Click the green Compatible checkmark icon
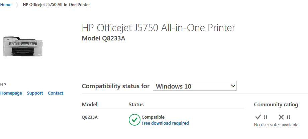 pos(134,120)
